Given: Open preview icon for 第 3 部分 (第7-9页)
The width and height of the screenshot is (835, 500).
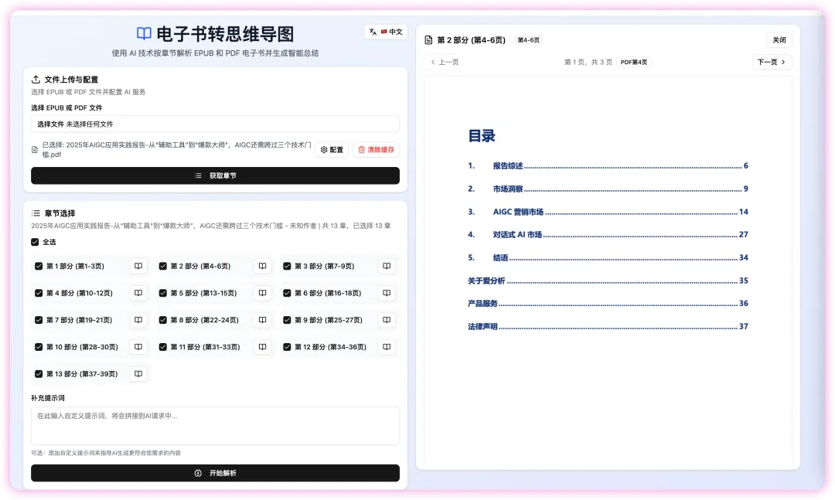Looking at the screenshot, I should (x=387, y=266).
